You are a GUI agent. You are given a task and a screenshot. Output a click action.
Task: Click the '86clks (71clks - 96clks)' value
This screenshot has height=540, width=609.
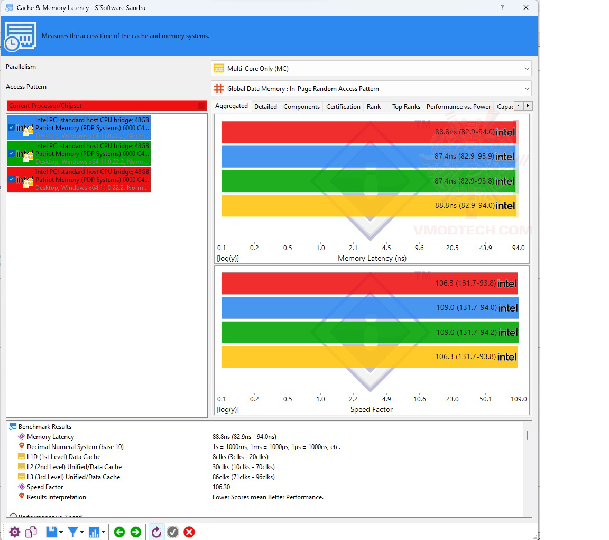(x=244, y=477)
